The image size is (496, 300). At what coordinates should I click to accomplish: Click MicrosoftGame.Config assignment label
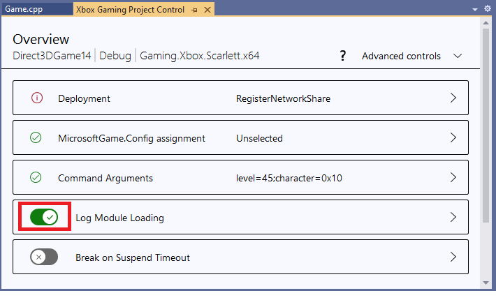pyautogui.click(x=131, y=138)
